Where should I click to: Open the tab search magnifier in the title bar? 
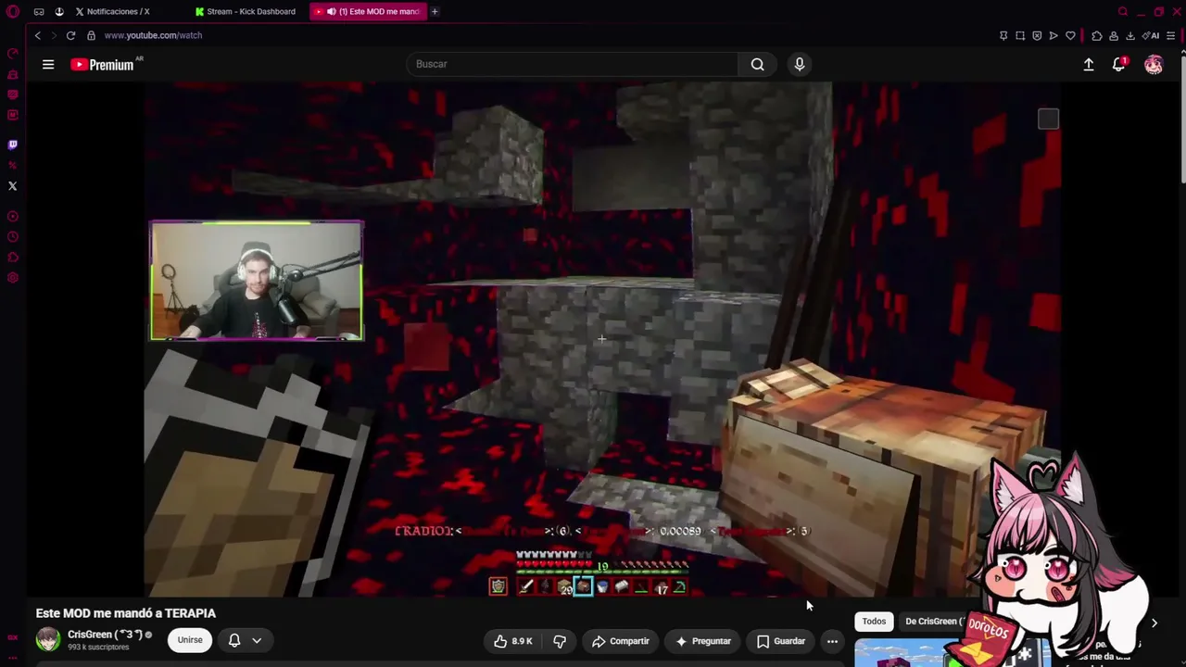(1123, 11)
